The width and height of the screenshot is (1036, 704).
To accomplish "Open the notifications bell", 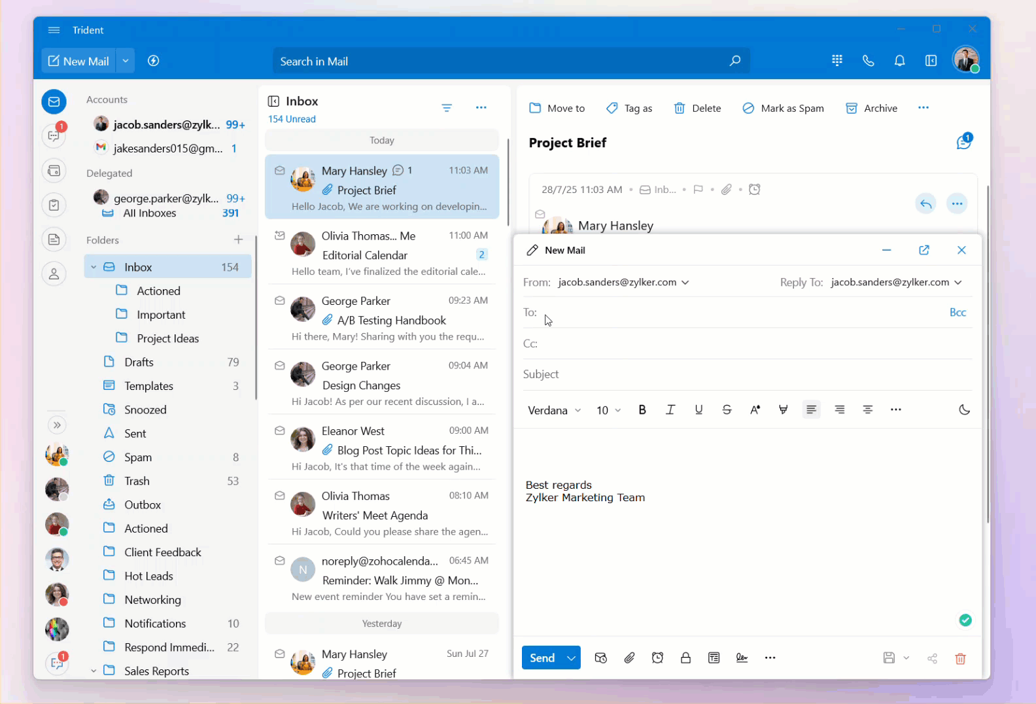I will point(900,60).
